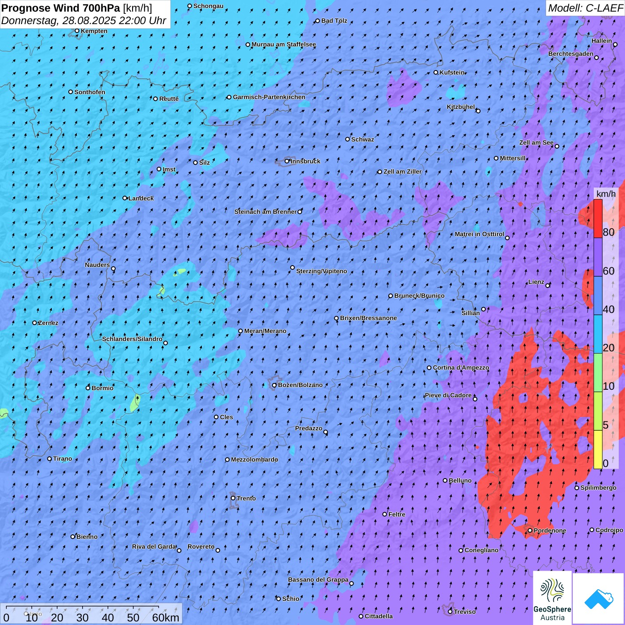Viewport: 625px width, 625px height.
Task: Click the Sillian city label
Action: click(471, 313)
